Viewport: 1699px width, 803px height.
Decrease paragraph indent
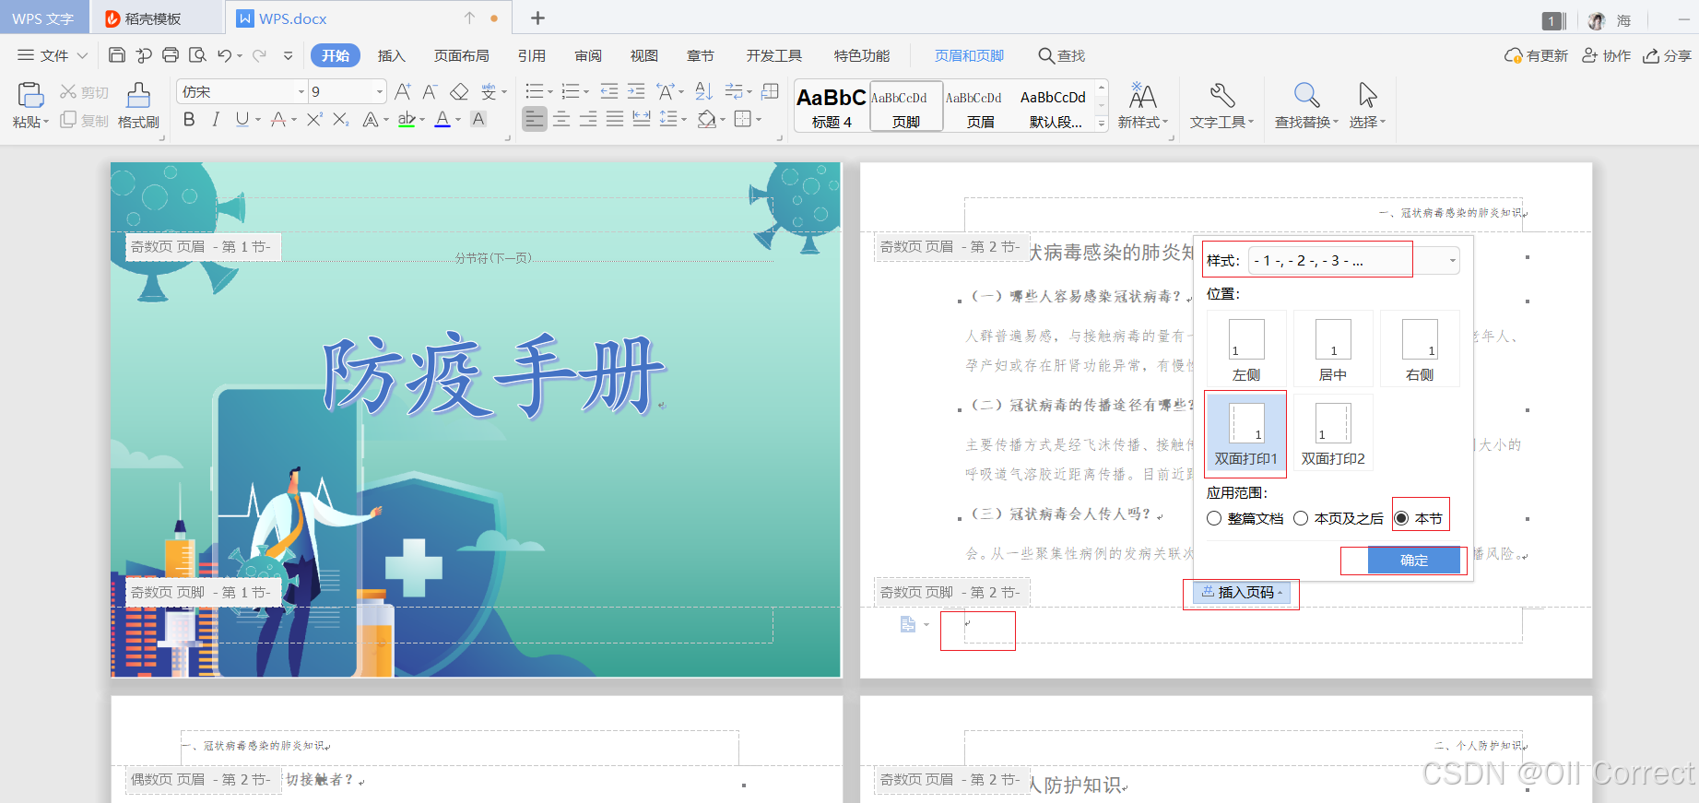pos(609,91)
